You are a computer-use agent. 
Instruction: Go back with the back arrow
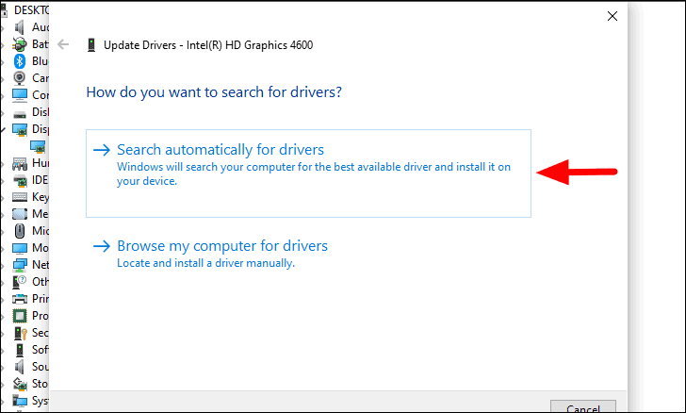coord(63,44)
